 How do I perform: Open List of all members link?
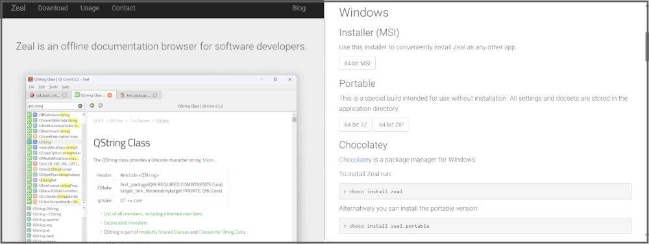pos(153,213)
